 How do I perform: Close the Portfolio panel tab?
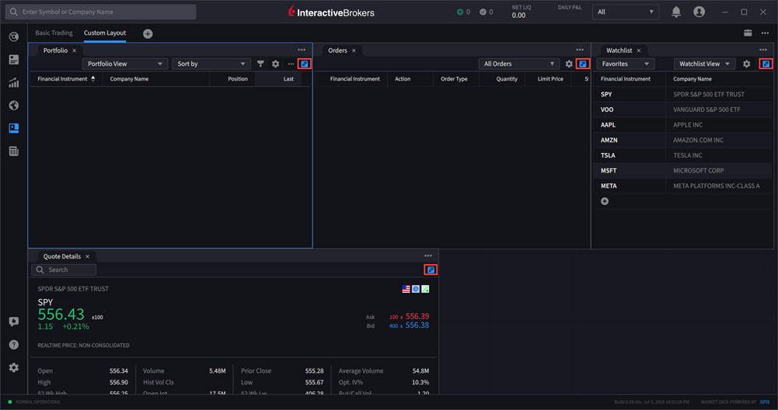pyautogui.click(x=75, y=50)
